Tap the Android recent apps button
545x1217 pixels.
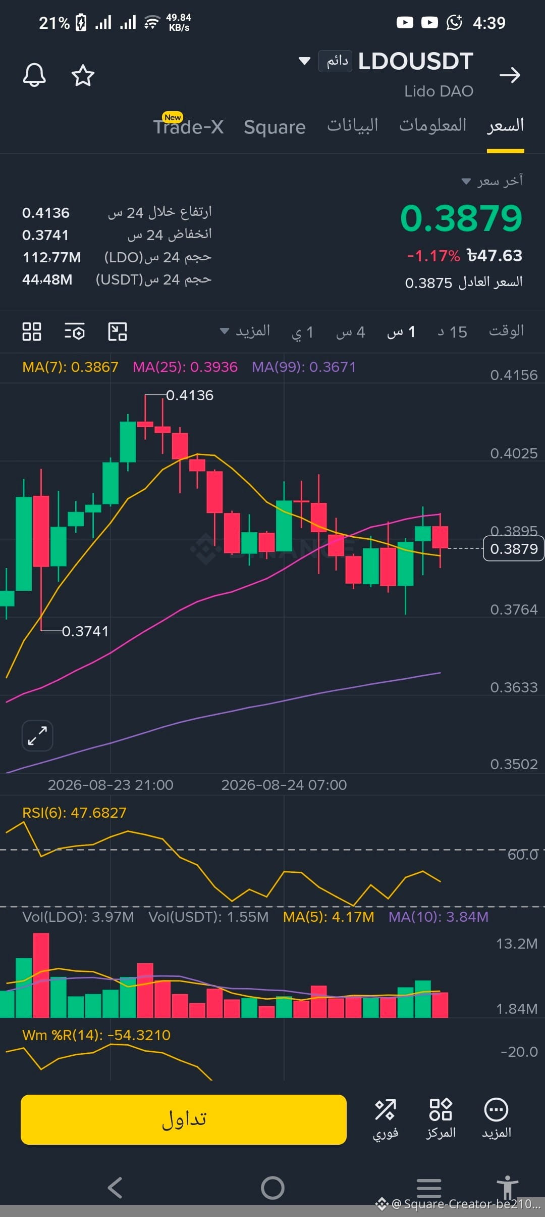pos(429,1188)
